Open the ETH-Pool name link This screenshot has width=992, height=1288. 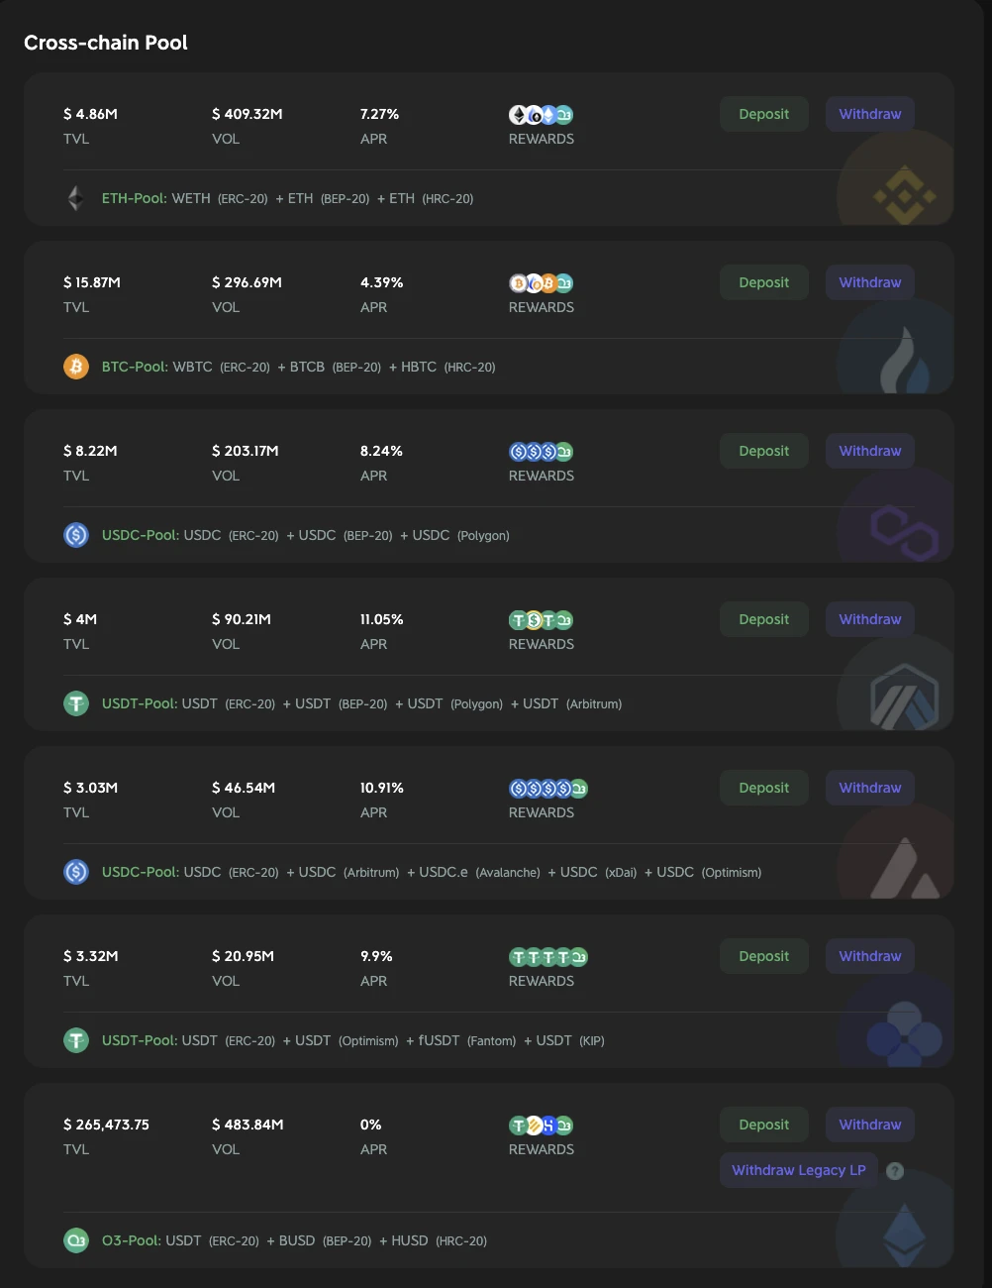[x=135, y=198]
